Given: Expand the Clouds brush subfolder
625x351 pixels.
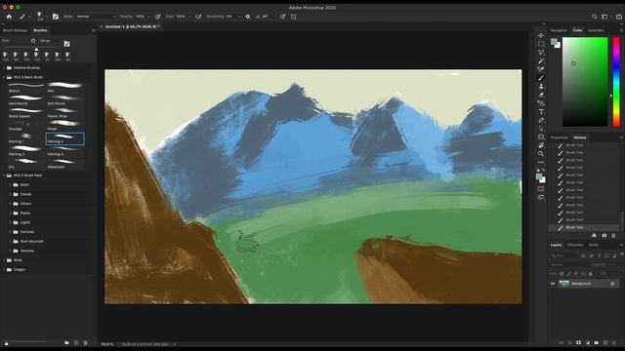Looking at the screenshot, I should tap(11, 194).
